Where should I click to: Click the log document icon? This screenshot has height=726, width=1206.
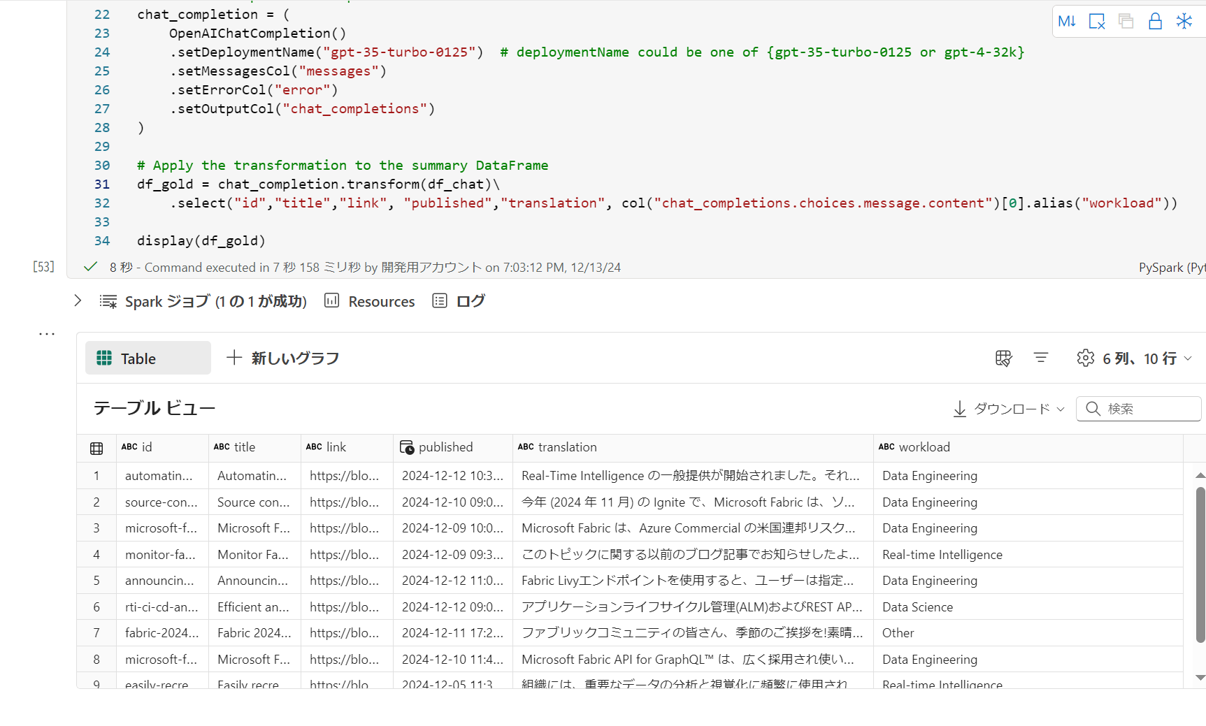coord(440,300)
